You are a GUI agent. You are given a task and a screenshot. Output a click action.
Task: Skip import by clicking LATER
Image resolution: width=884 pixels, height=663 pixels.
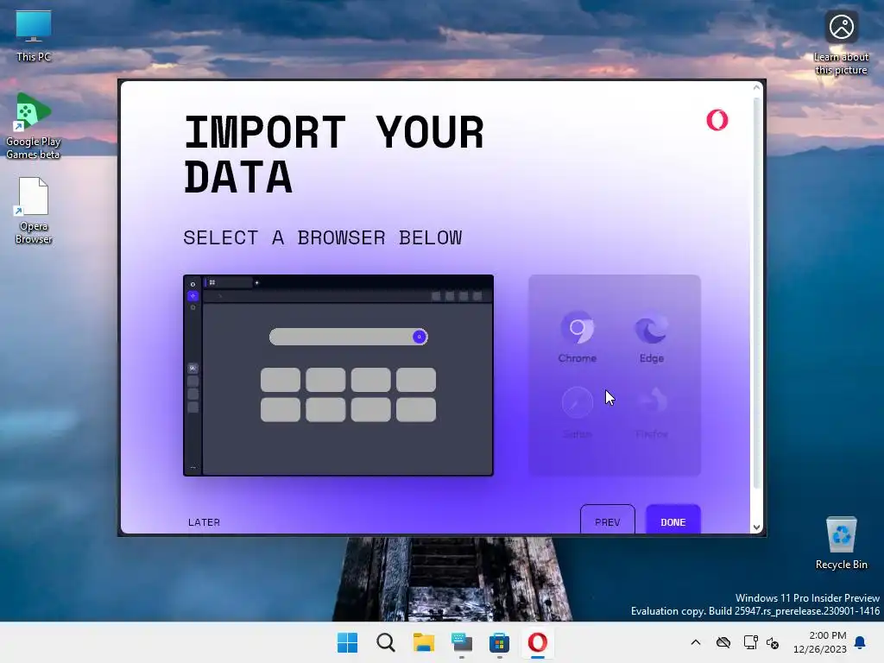pos(204,522)
